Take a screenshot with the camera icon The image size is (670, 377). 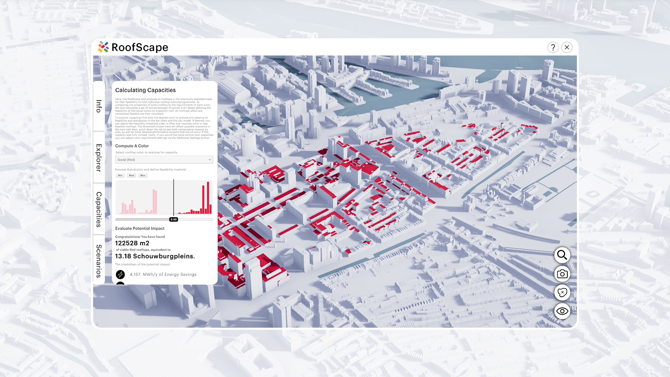coord(562,274)
